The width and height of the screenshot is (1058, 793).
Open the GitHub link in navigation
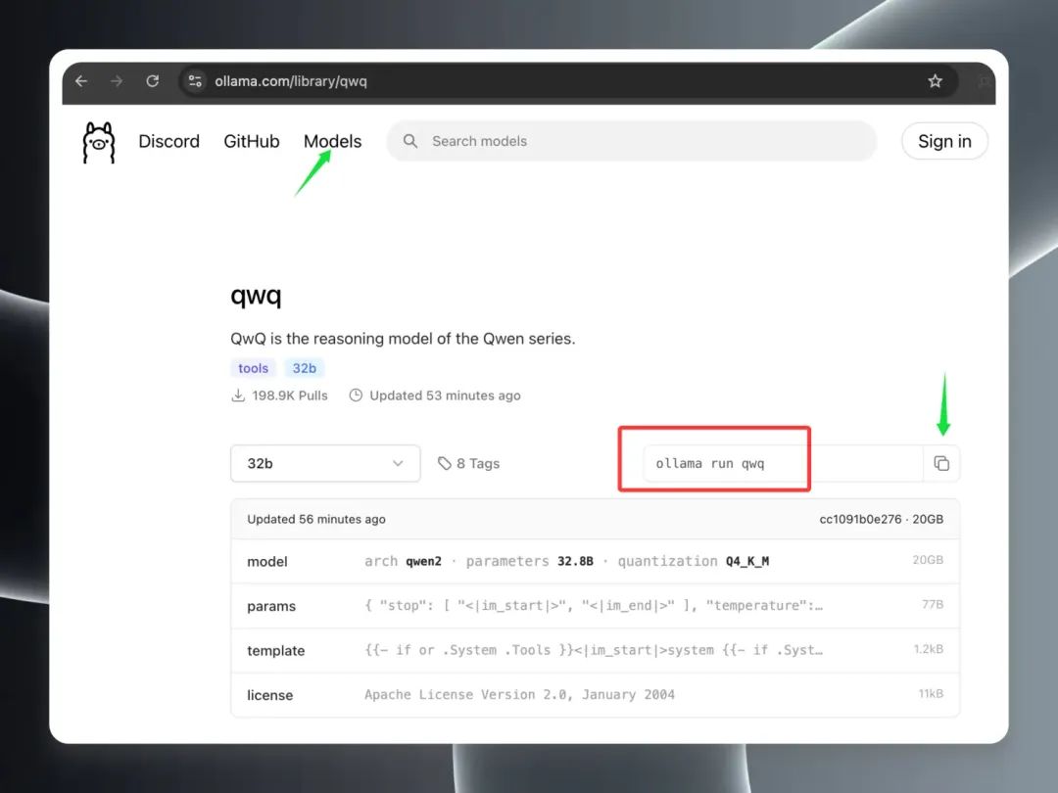(252, 141)
